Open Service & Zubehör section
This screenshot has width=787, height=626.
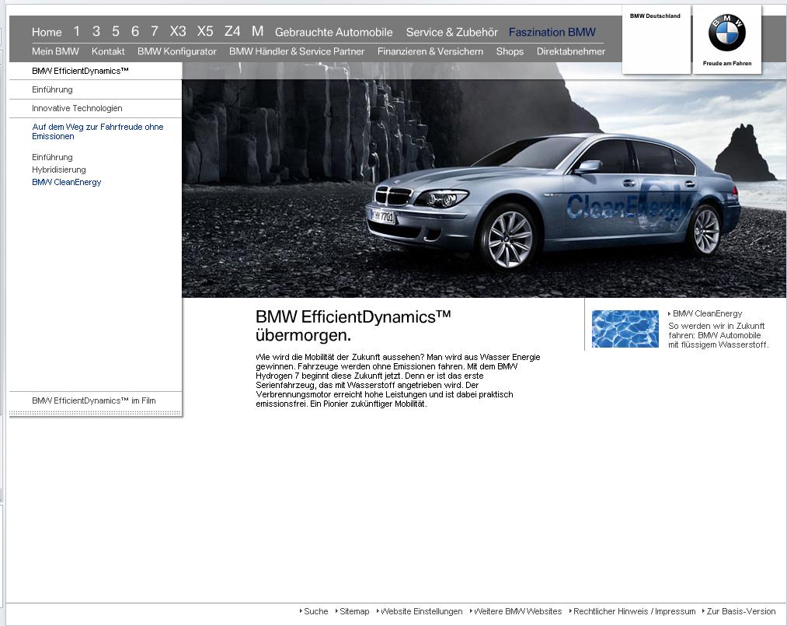pyautogui.click(x=451, y=32)
